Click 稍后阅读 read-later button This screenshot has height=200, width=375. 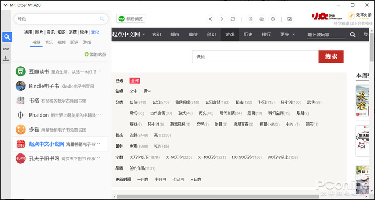131,19
